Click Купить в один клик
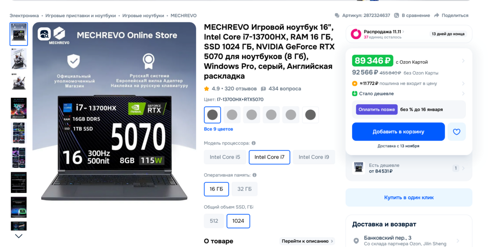The height and width of the screenshot is (247, 497). tap(409, 198)
